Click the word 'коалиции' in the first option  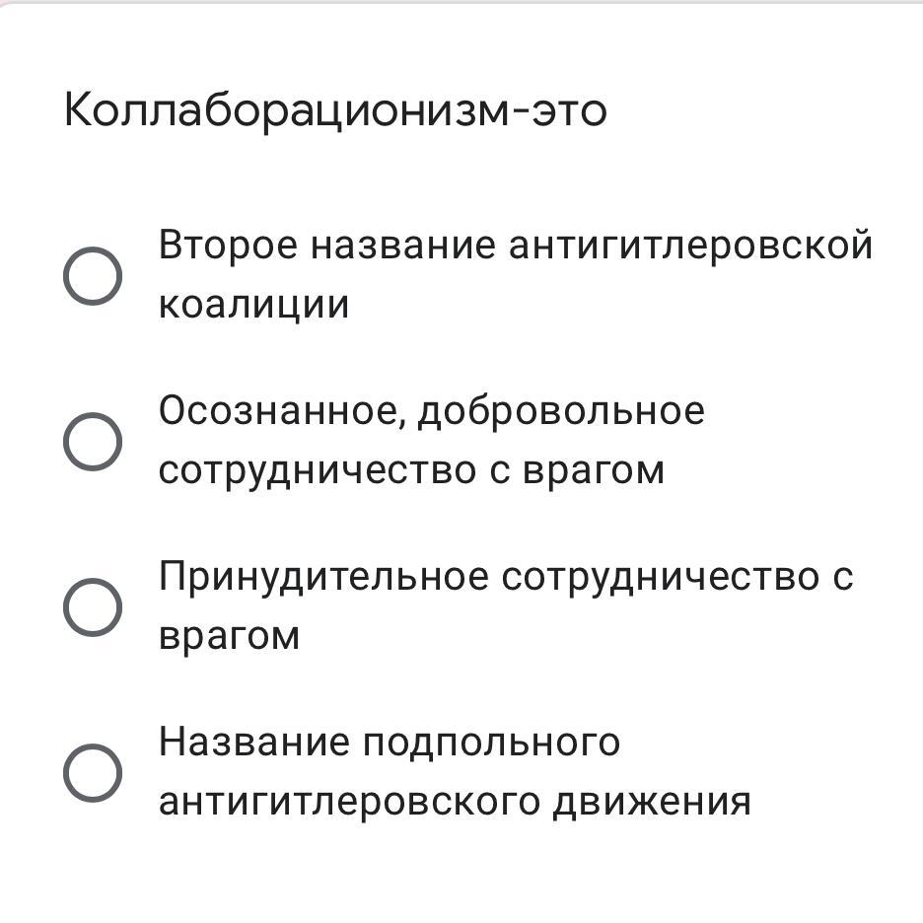coord(254,306)
